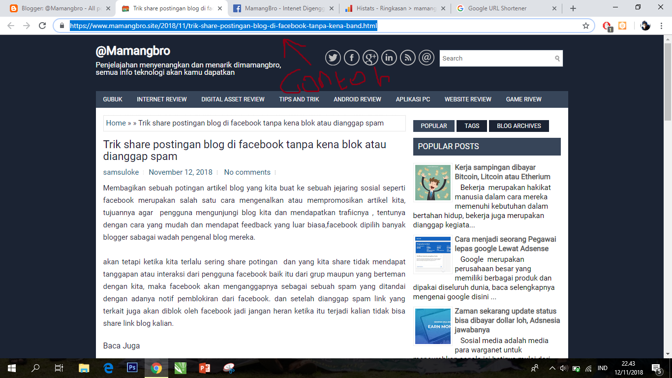
Task: Click the Adsense post thumbnail image
Action: click(433, 254)
